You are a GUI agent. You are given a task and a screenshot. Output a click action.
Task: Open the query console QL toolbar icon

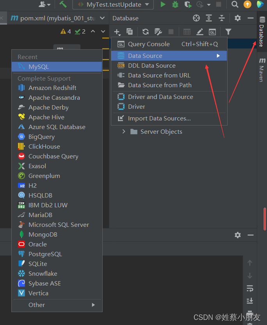point(212,32)
